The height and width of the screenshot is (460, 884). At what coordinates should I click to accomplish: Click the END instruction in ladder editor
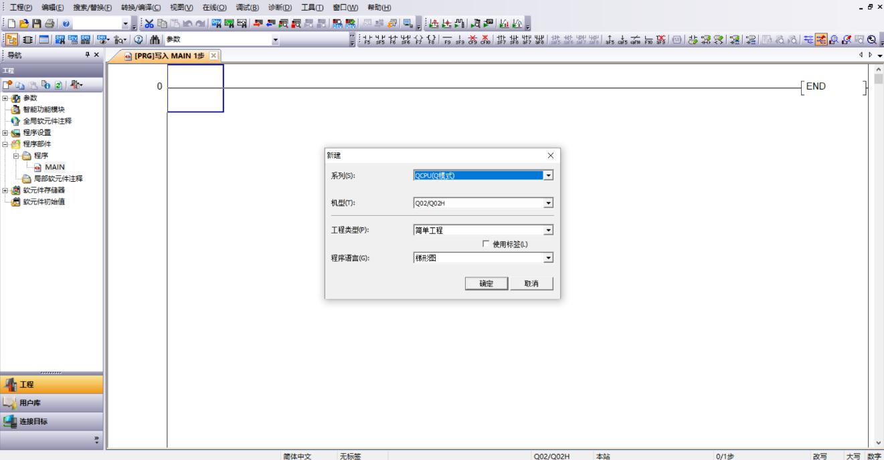(x=816, y=86)
